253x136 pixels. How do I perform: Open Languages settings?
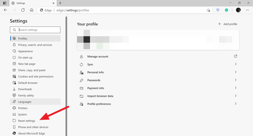[35, 102]
